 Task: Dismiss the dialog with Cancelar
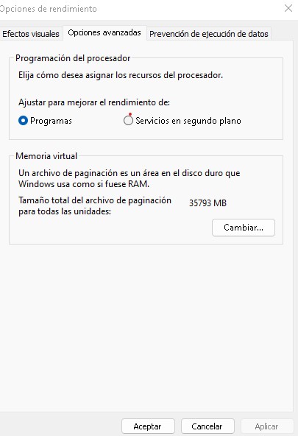pyautogui.click(x=207, y=426)
